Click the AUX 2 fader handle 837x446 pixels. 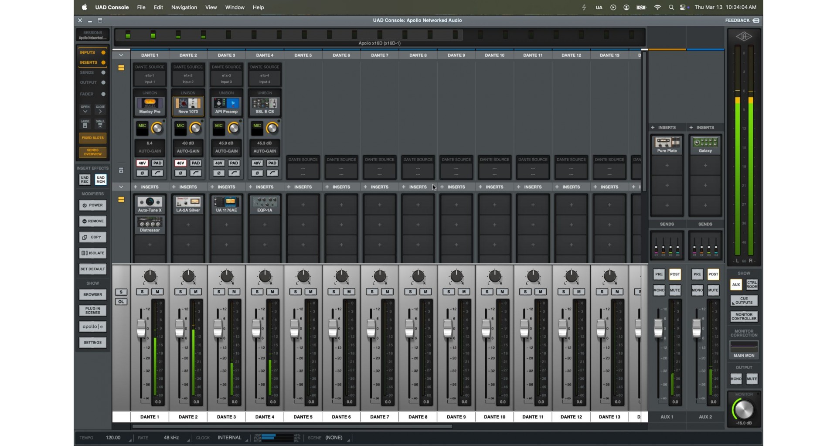tap(697, 328)
